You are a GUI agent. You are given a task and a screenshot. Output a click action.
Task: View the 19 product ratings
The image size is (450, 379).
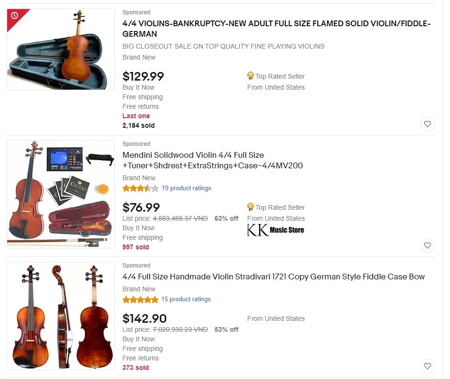point(186,188)
